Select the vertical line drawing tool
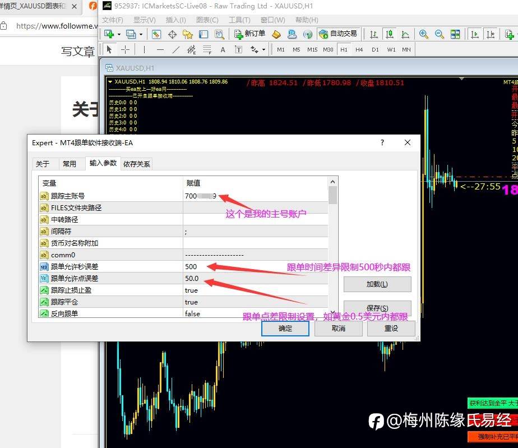Image resolution: width=518 pixels, height=448 pixels. [144, 49]
